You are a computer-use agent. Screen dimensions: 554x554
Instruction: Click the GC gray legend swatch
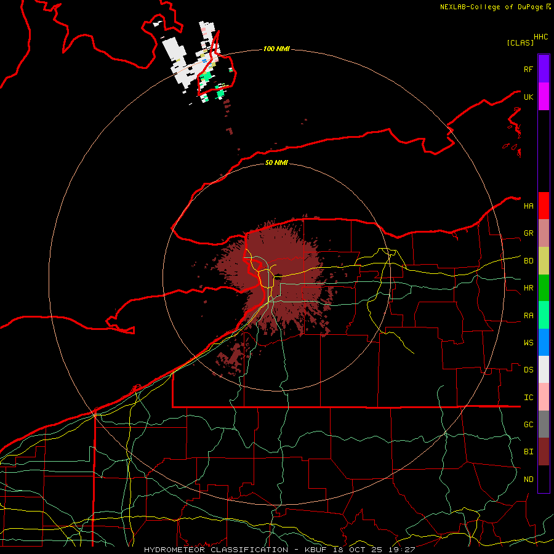pos(544,424)
